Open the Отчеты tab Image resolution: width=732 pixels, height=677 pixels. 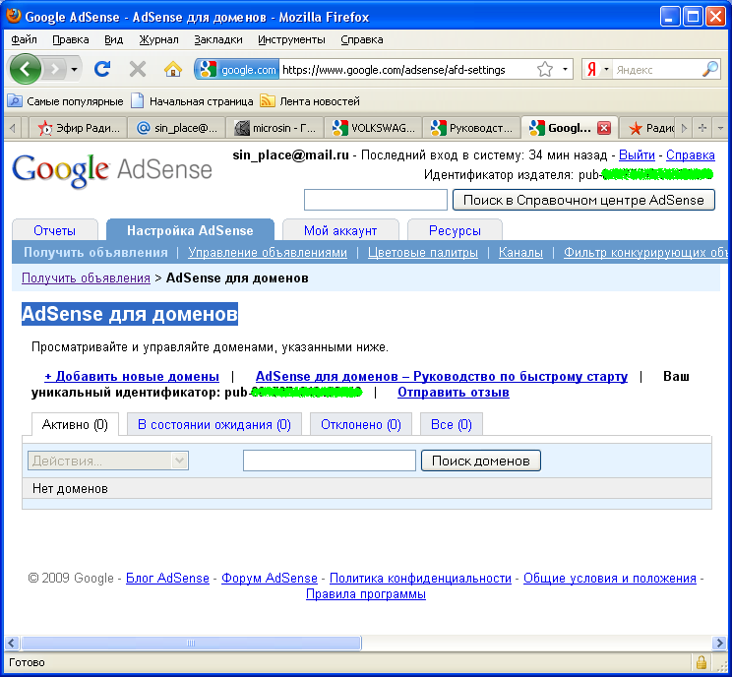(55, 230)
